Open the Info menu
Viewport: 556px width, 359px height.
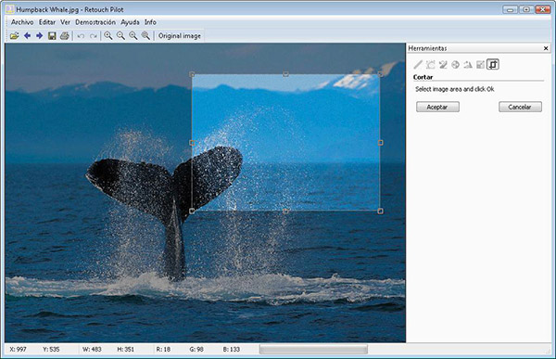click(150, 22)
